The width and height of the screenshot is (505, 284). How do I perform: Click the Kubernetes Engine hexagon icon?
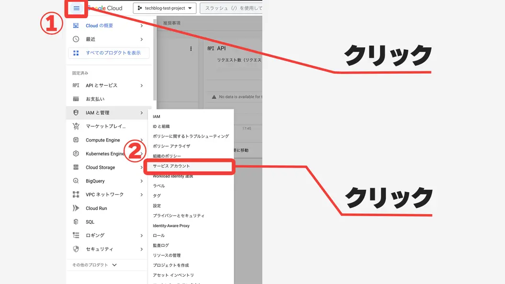[76, 154]
